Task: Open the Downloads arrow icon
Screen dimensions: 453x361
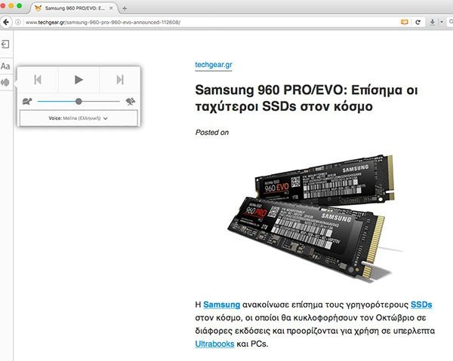Action: click(432, 22)
